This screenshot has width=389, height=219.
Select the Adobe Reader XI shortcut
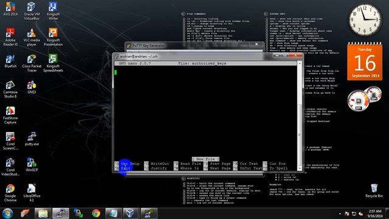click(10, 37)
